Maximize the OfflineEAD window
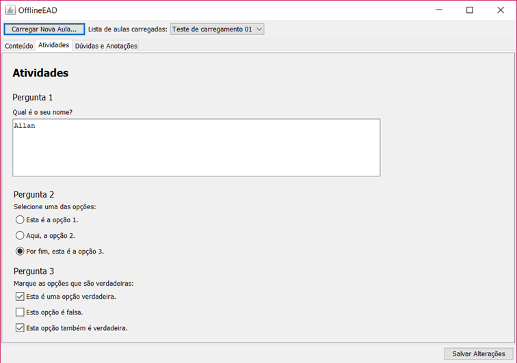The width and height of the screenshot is (517, 363). coord(469,10)
